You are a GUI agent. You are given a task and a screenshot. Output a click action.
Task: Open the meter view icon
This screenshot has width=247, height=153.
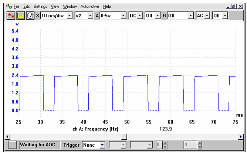click(30, 16)
